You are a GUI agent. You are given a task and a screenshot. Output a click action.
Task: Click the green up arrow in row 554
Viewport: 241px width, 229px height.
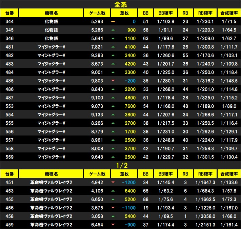[113, 114]
